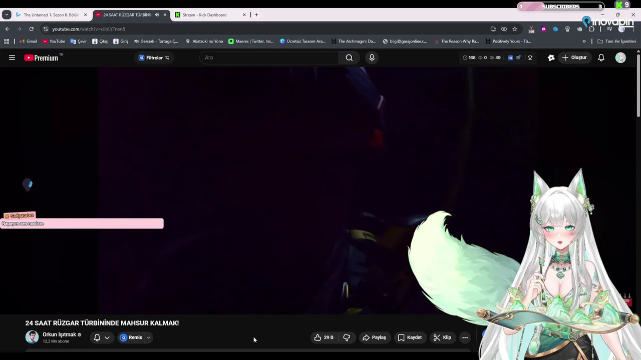Bookmark this page with star icon
The width and height of the screenshot is (641, 360).
pyautogui.click(x=514, y=29)
